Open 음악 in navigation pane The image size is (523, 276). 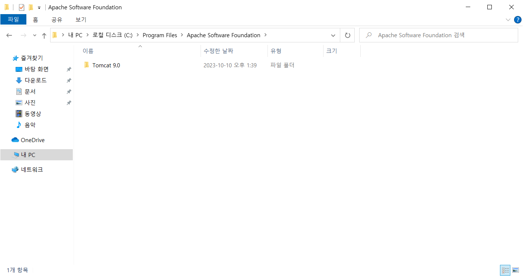[30, 125]
